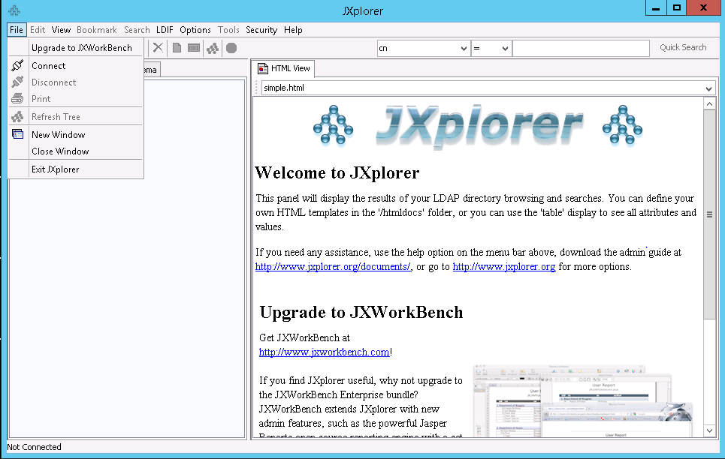Click the Welcome to JXplorer heading
The width and height of the screenshot is (725, 459).
pos(337,172)
